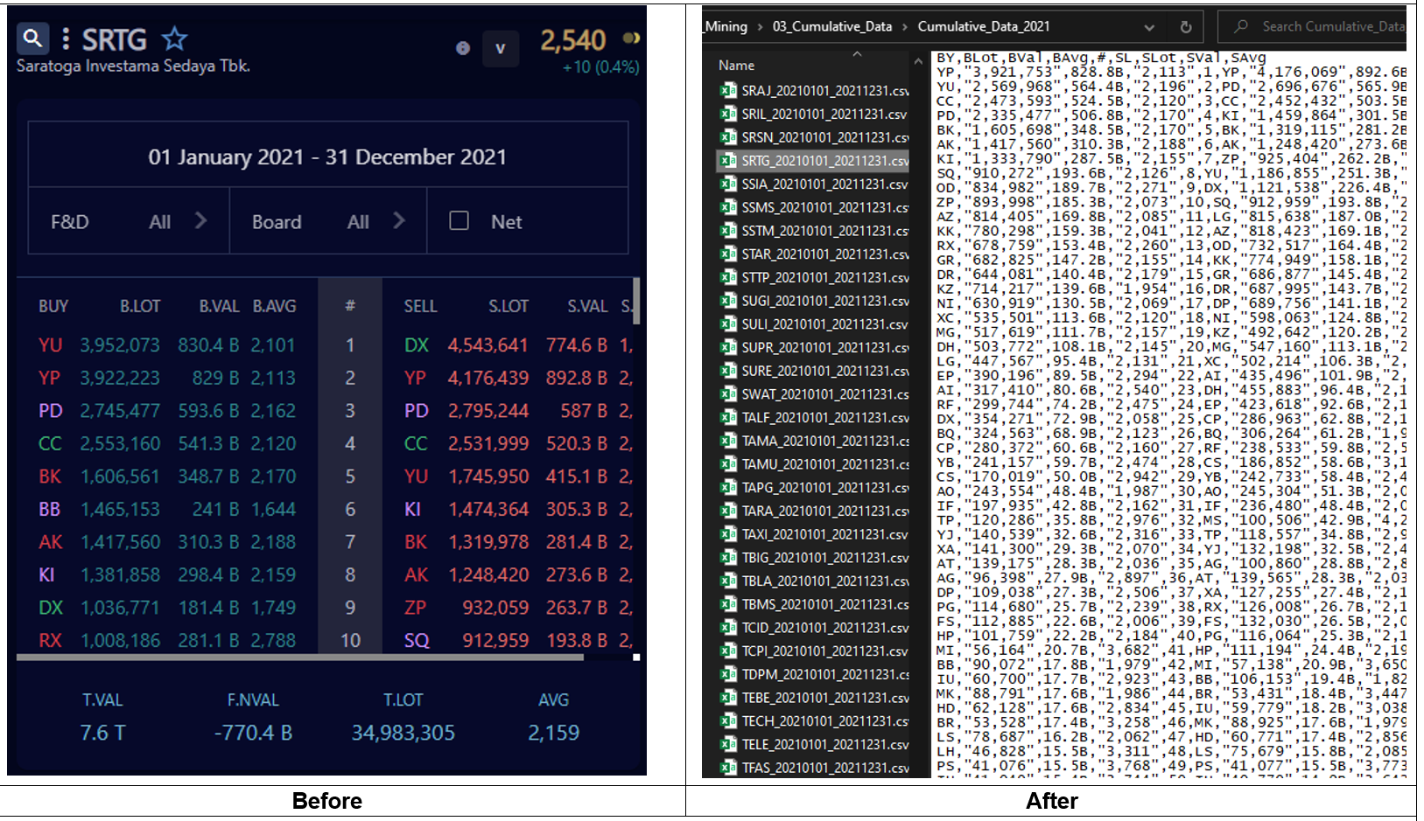
Task: Select the SRSN_20210101_20211231.csv file icon
Action: [728, 136]
